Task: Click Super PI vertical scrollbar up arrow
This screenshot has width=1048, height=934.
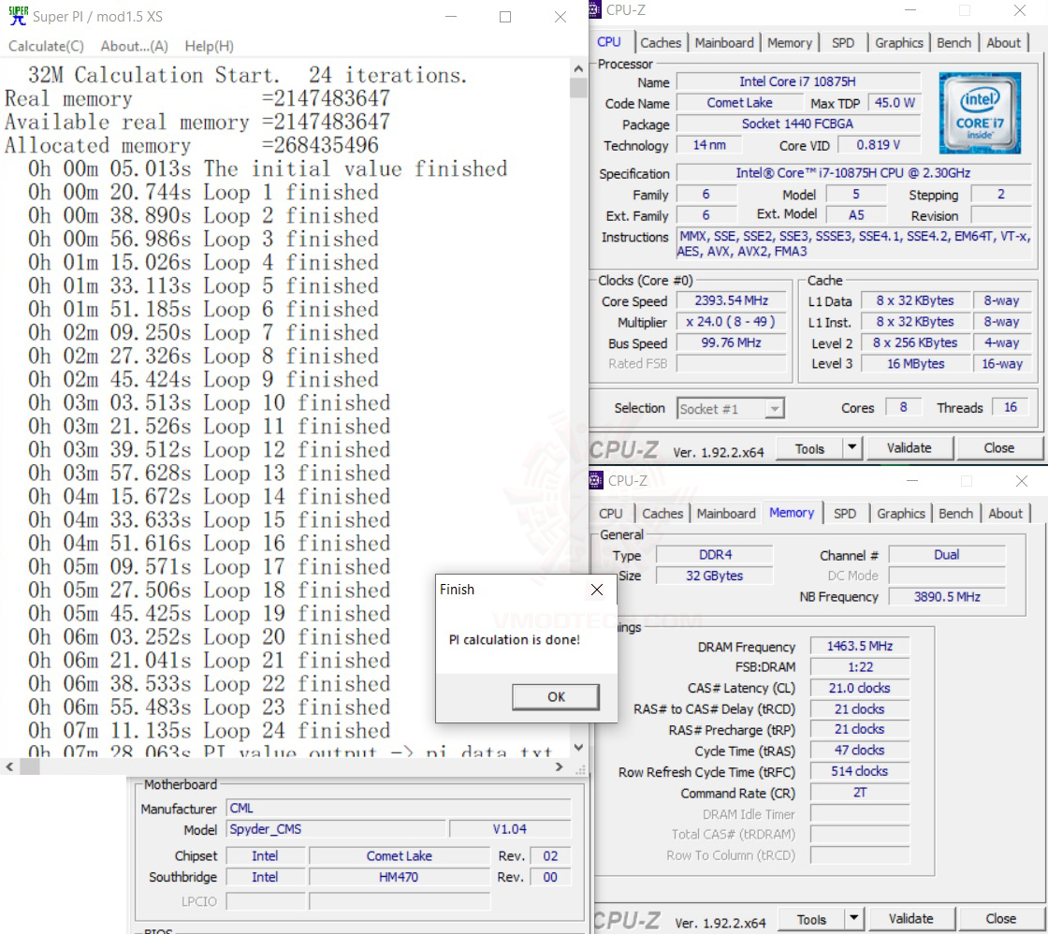Action: click(x=579, y=68)
